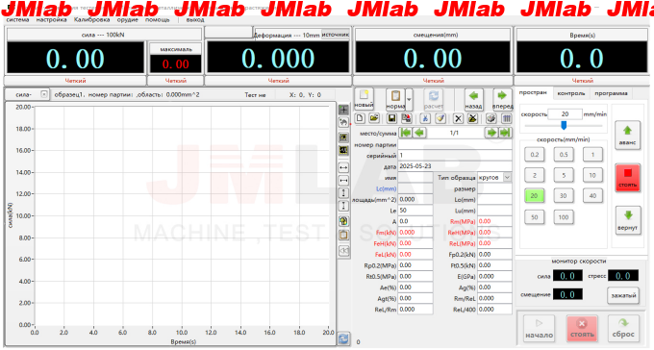654x350 pixels.
Task: Go to previous record arrow beside 1/1
Action: click(419, 133)
